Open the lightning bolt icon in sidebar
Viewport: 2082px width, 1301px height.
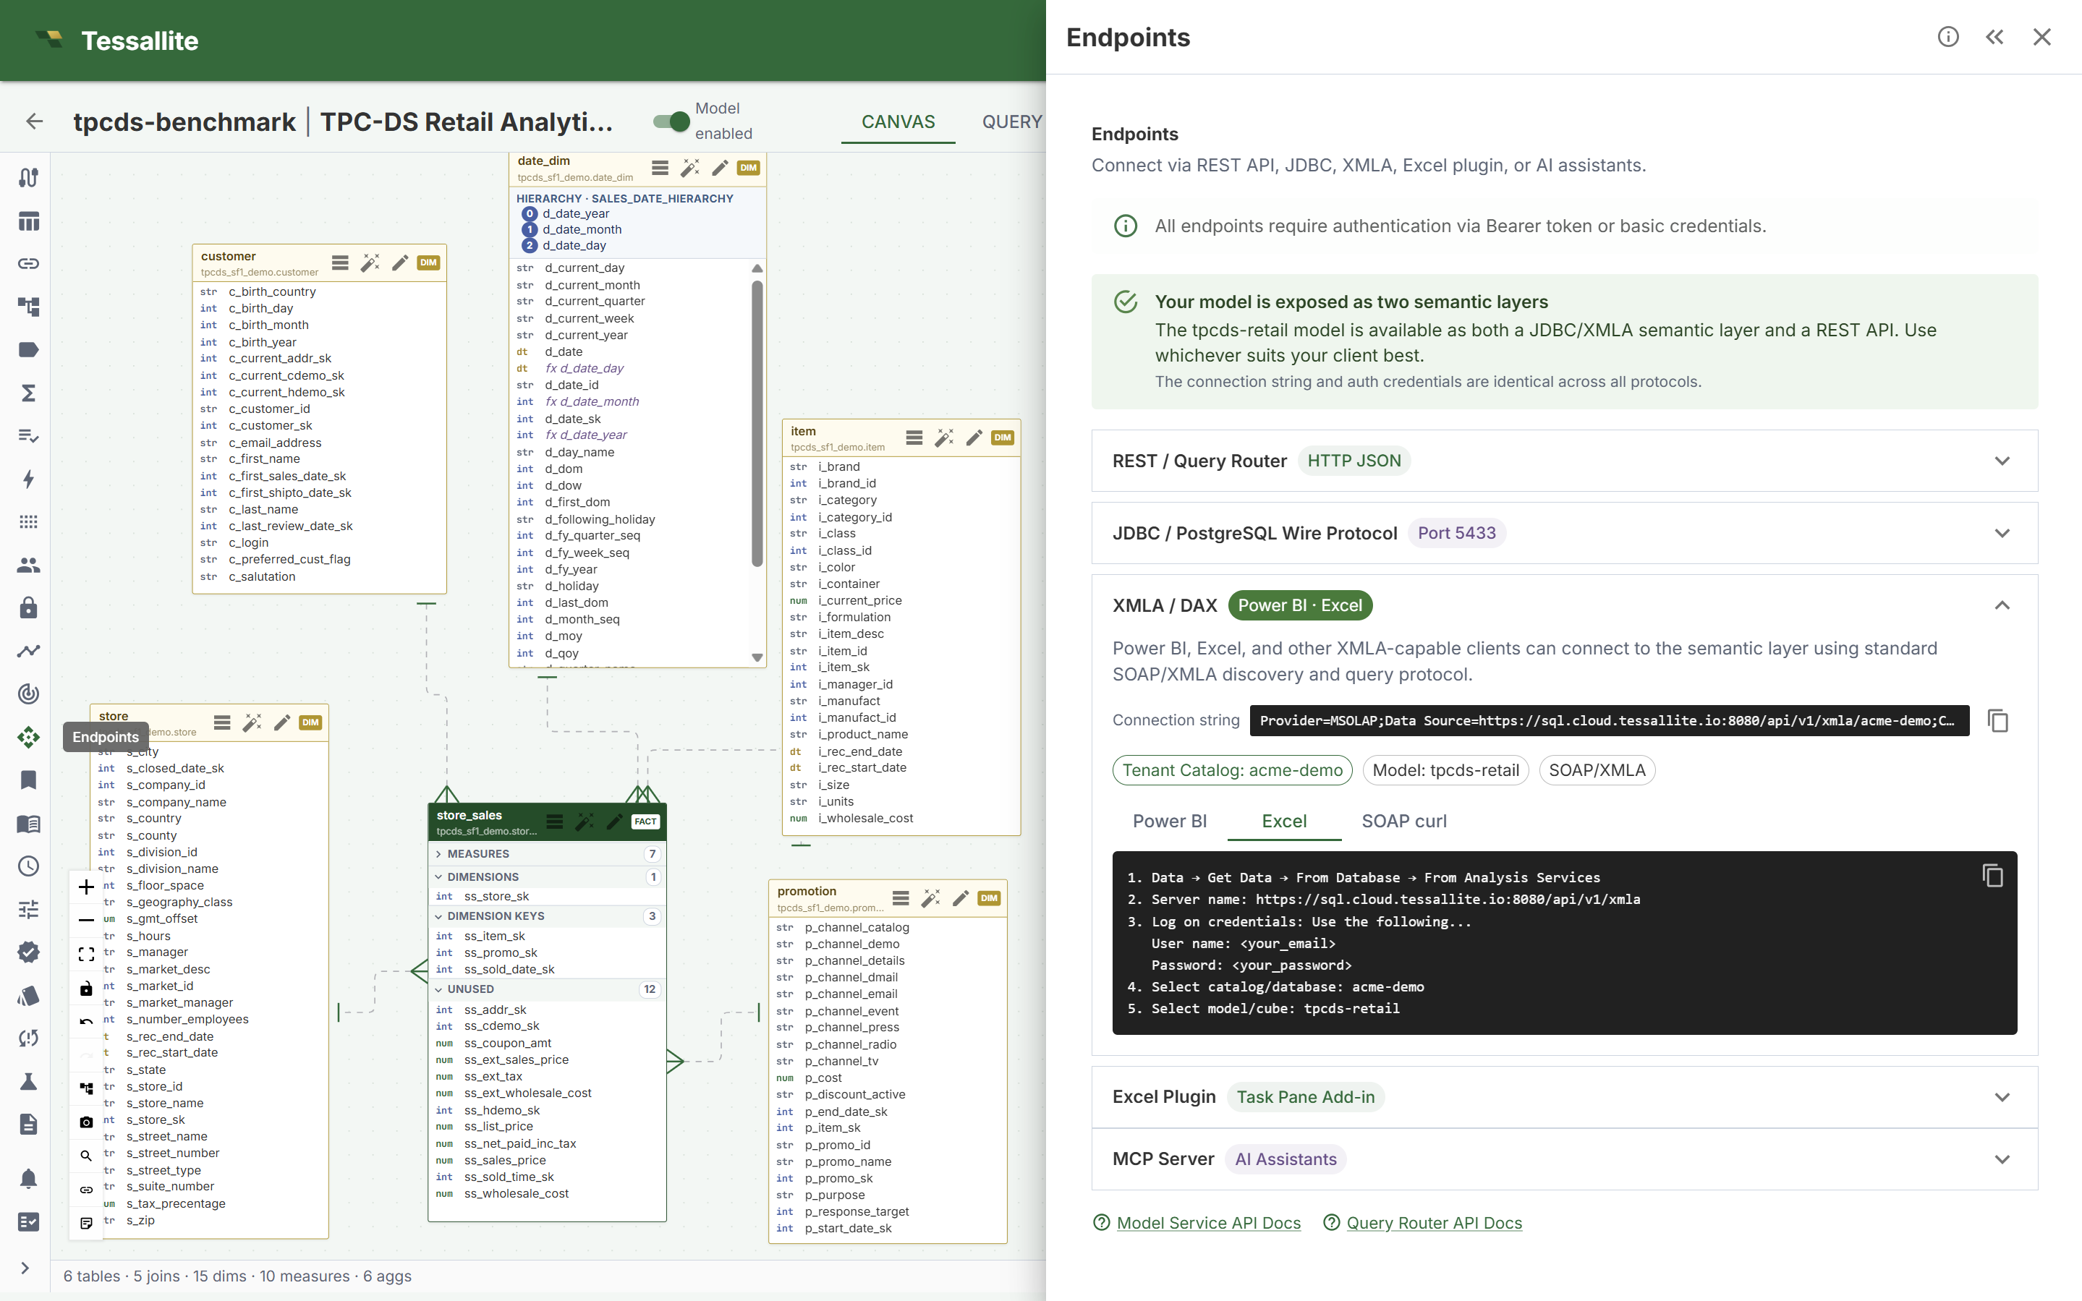(x=28, y=479)
